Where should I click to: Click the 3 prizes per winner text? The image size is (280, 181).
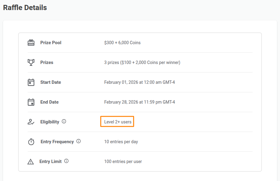(x=142, y=62)
